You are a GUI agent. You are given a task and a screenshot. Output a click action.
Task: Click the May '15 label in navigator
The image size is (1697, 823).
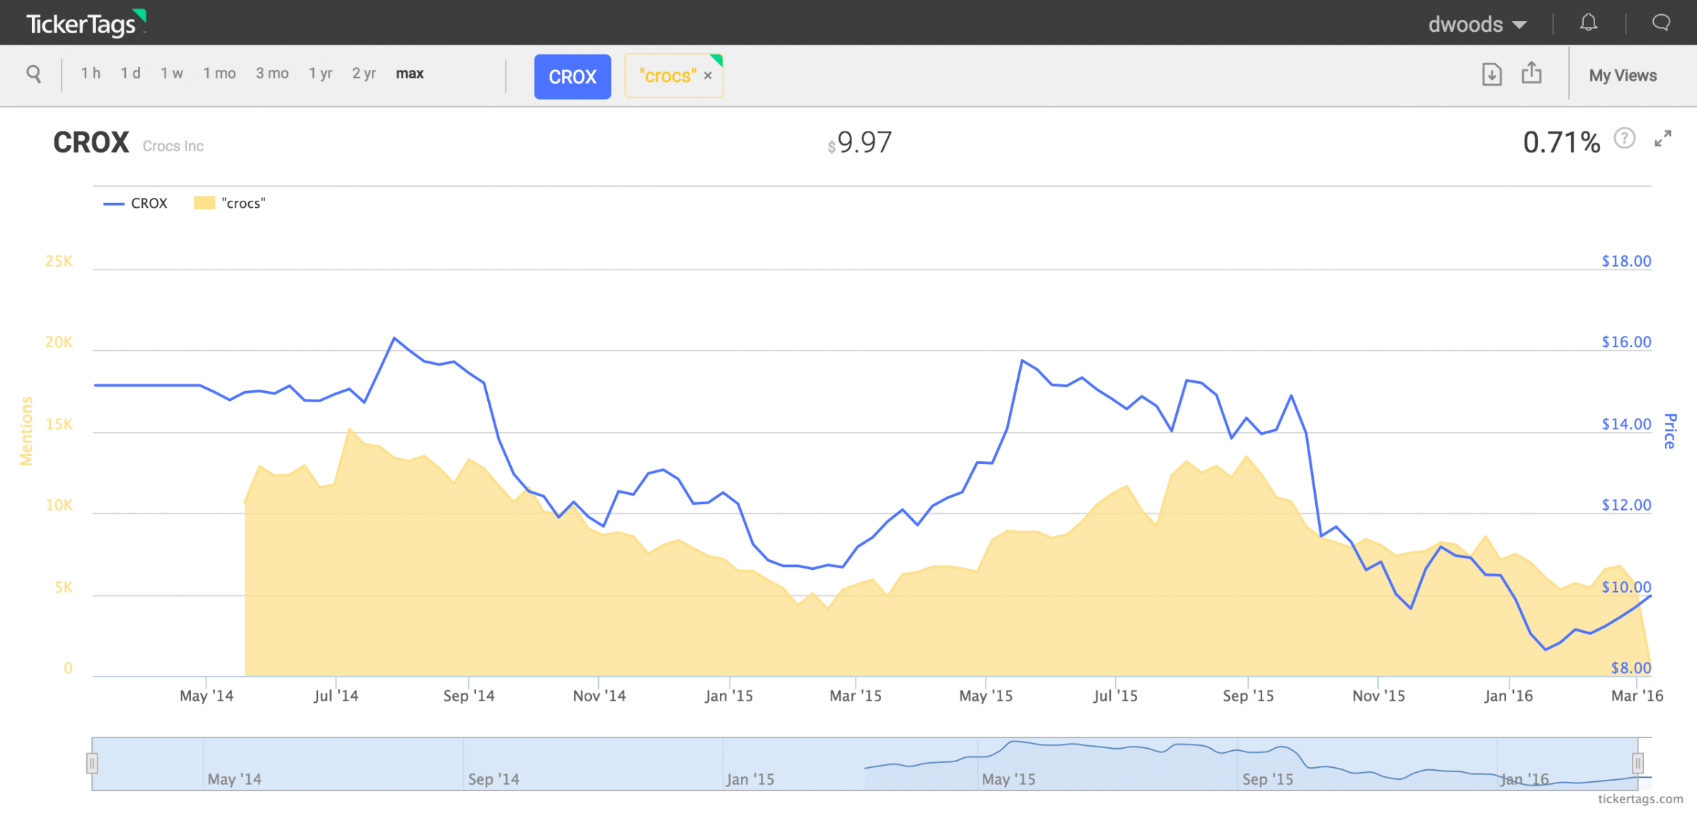click(1008, 779)
